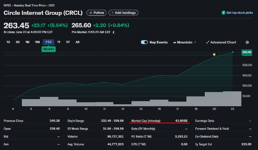Click the moon pre-market icon
This screenshot has height=150, width=258.
click(x=114, y=32)
